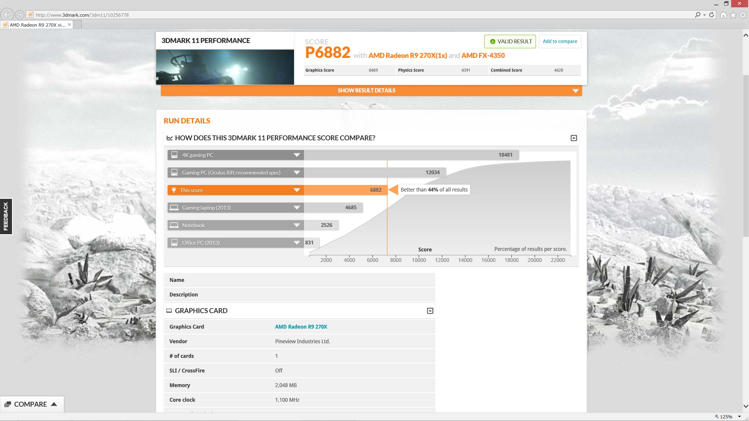Click the Memory value 2,048 MB

(286, 385)
